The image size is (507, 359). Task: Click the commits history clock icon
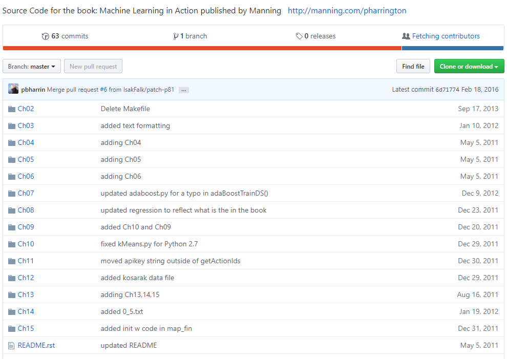click(45, 36)
